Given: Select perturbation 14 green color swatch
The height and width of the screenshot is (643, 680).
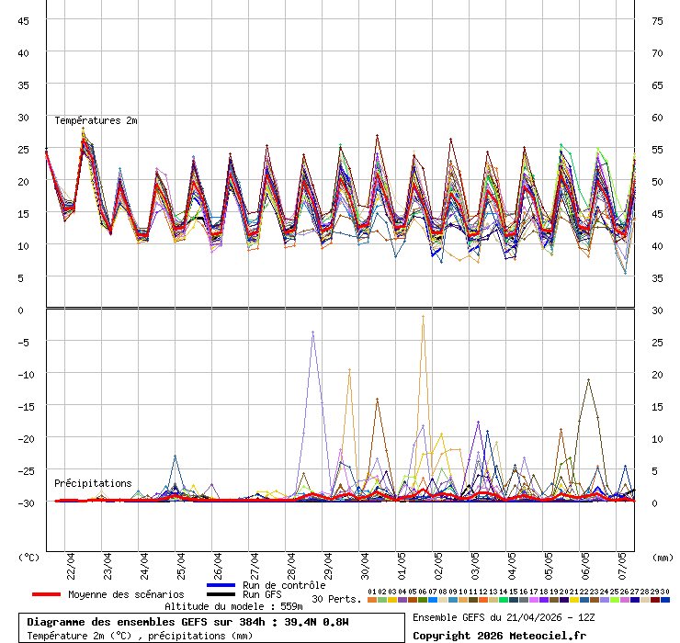Looking at the screenshot, I should [x=504, y=600].
